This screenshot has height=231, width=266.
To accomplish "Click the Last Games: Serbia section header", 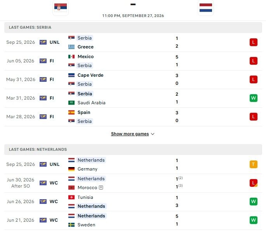I will point(133,27).
